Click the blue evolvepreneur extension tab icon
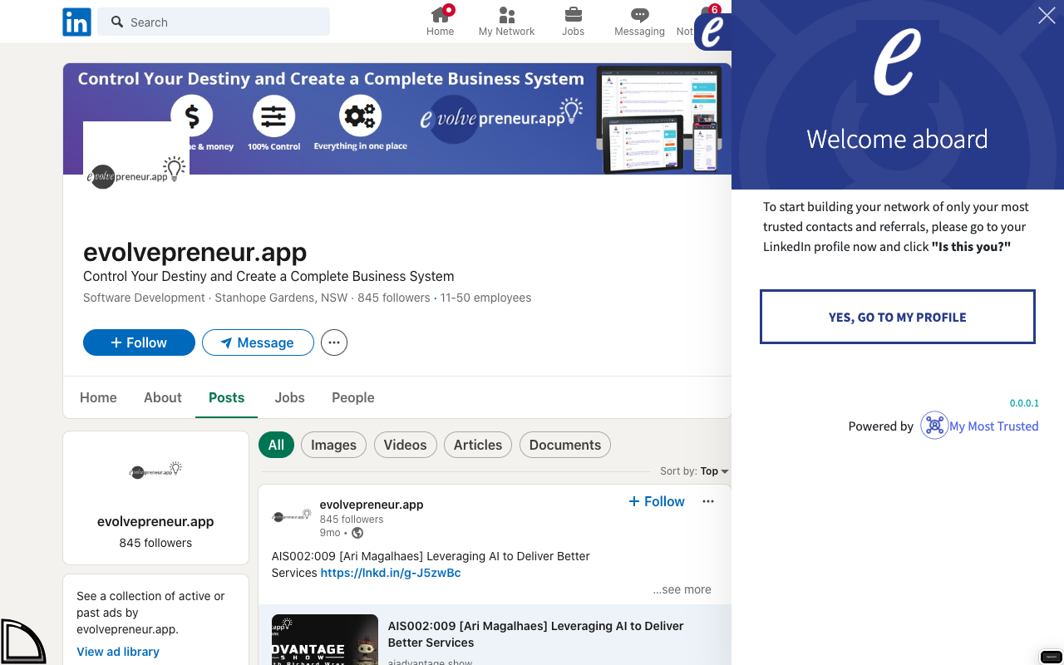 [x=712, y=32]
